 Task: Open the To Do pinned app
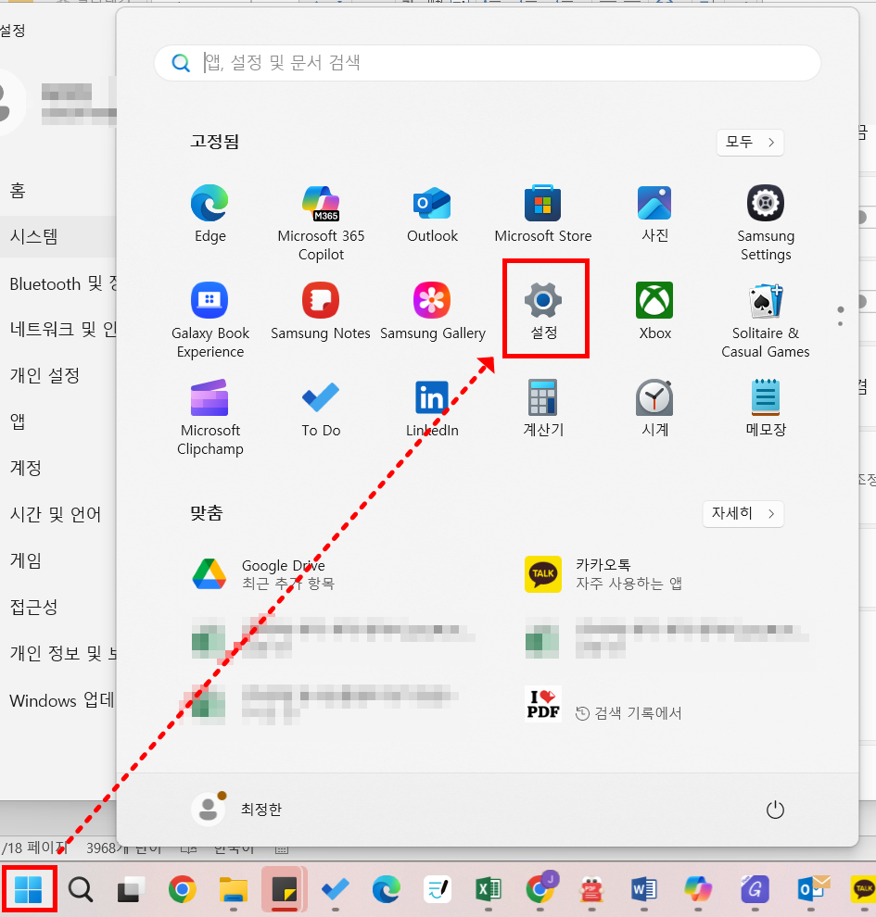[x=321, y=408]
